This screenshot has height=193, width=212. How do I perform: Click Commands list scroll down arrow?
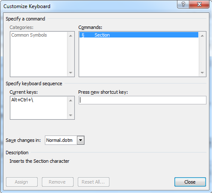[x=202, y=72]
